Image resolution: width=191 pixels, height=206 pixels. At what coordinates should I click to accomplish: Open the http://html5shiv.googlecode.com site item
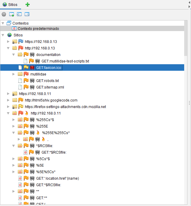51,100
